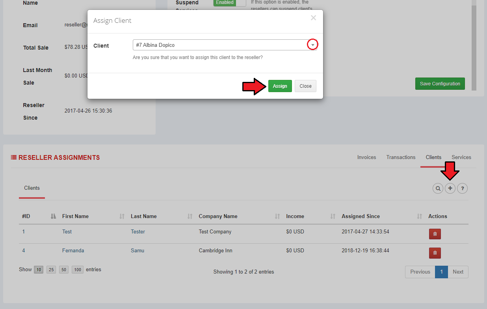This screenshot has width=487, height=309.
Task: Click the RESELLER ASSIGNMENTS heading
Action: 59,157
